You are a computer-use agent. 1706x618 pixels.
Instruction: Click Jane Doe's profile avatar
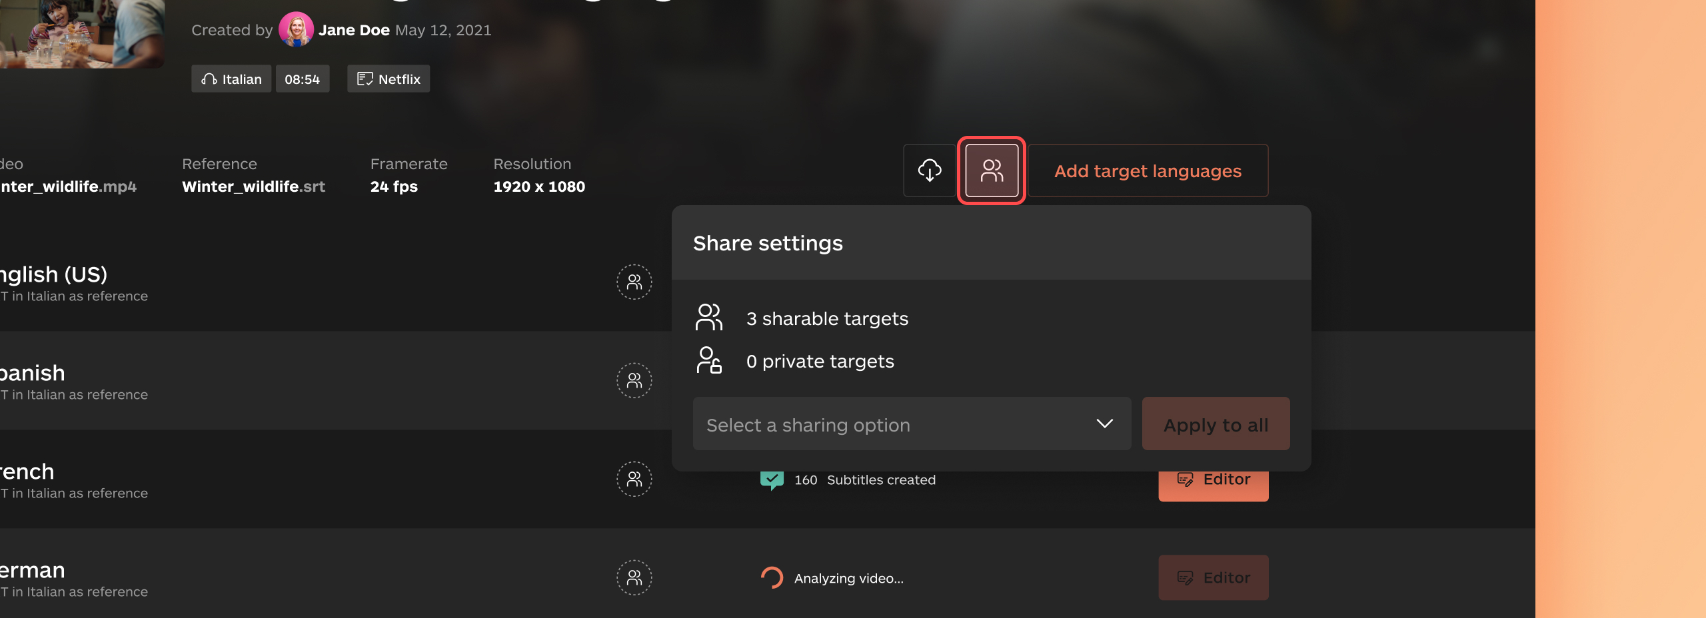(296, 29)
